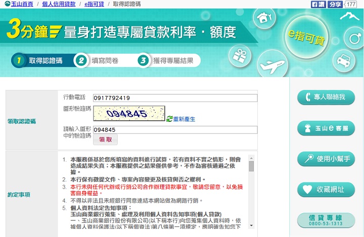Click the terms scrollbar thumb
The image size is (364, 237).
251,166
